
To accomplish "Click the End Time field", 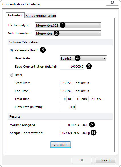I will pyautogui.click(x=66, y=91).
